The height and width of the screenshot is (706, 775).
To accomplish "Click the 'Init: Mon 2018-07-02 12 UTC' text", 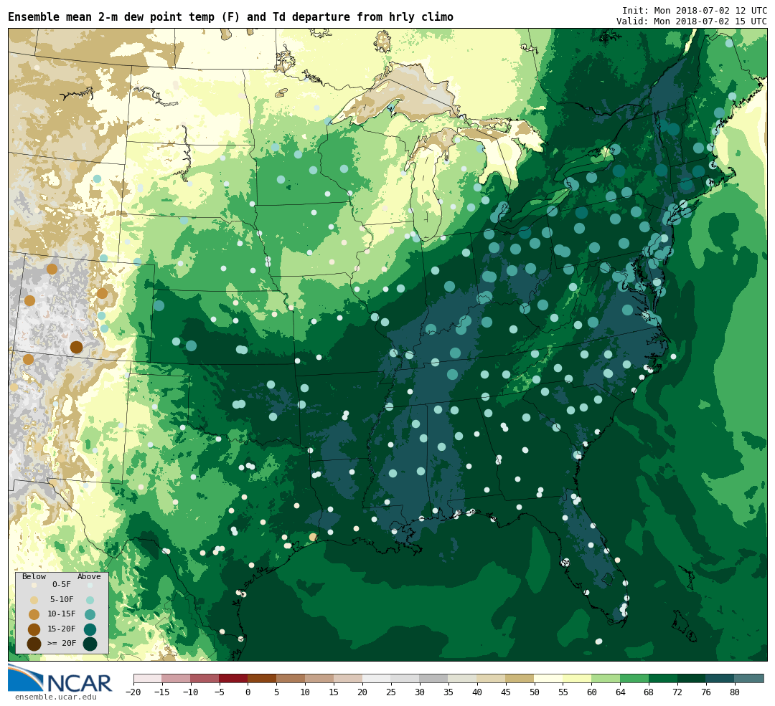I will tap(695, 10).
